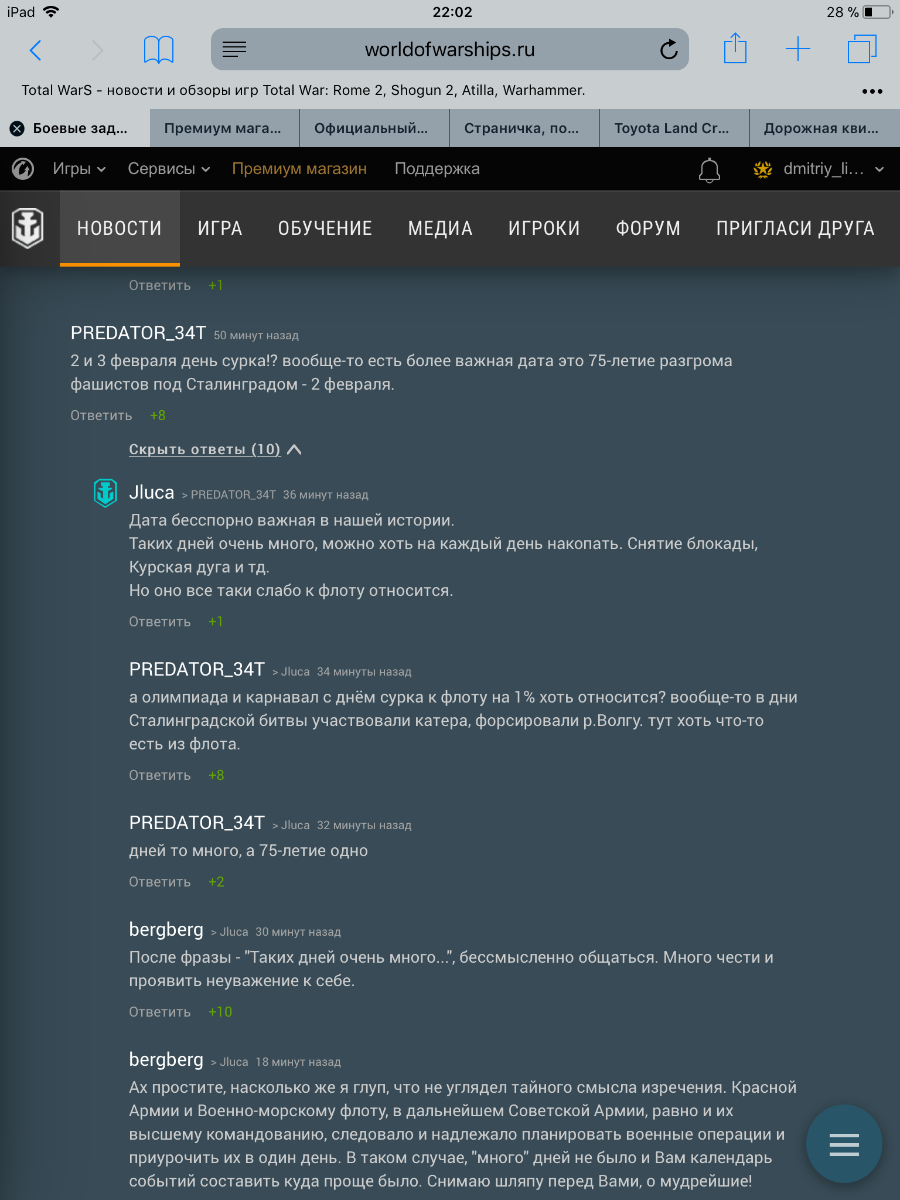The width and height of the screenshot is (900, 1200).
Task: Open the floating hamburger menu button
Action: click(x=844, y=1144)
